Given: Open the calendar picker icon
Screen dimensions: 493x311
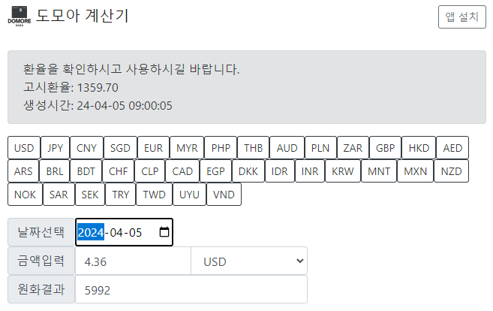Looking at the screenshot, I should [x=164, y=232].
